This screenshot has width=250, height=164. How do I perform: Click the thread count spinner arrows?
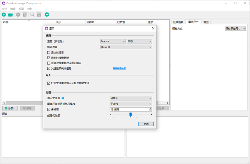(150, 109)
